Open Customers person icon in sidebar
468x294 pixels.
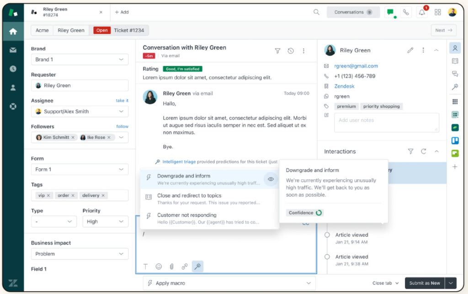13,87
